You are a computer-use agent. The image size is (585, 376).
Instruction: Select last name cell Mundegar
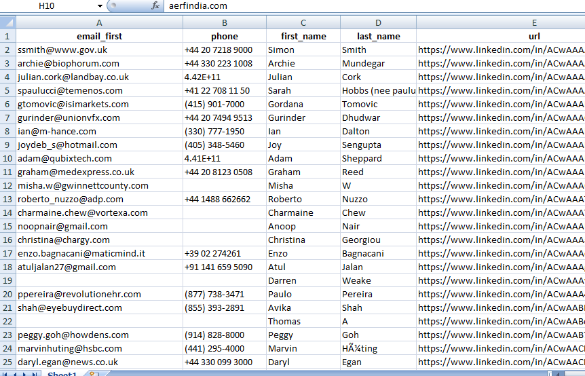(378, 63)
